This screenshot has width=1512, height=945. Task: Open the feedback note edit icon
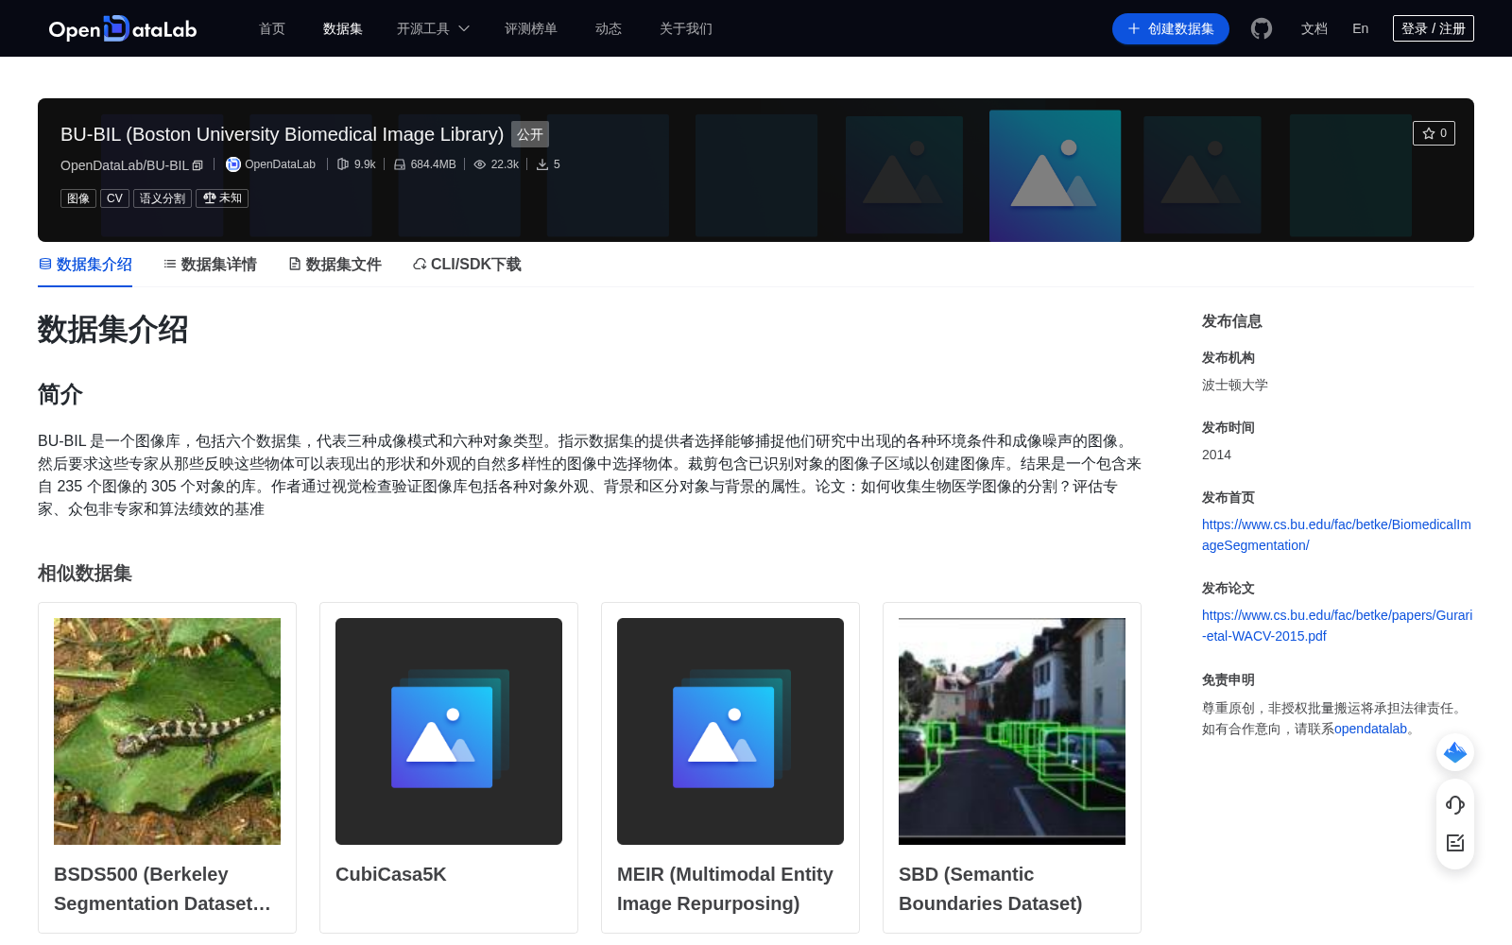[1455, 842]
